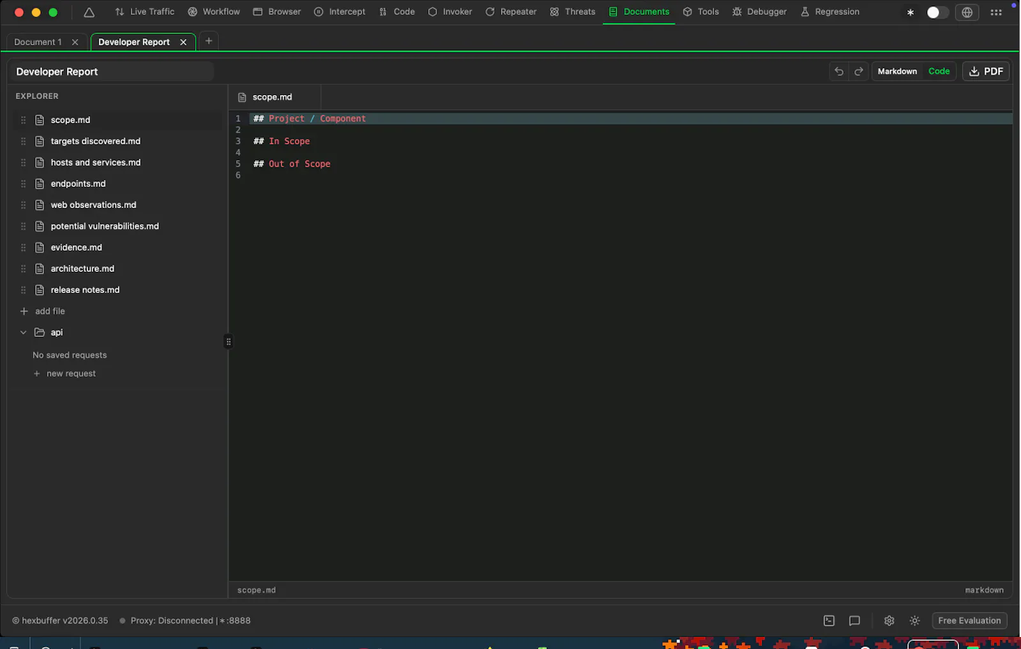
Task: Open the Threats tab
Action: point(572,11)
